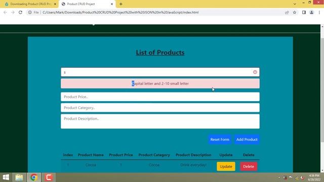This screenshot has height=182, width=324.
Task: Click the capital letter validation message
Action: tap(160, 83)
